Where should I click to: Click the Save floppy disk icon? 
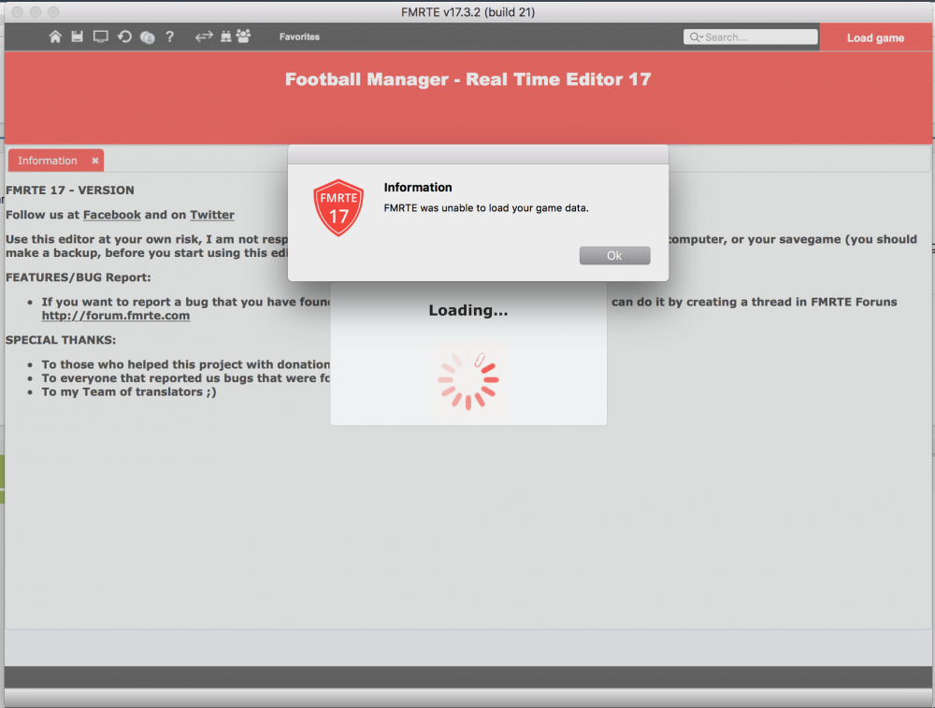click(x=77, y=37)
